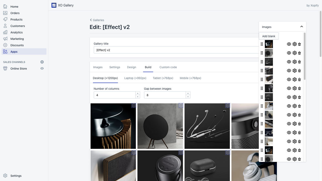Hide the third image using its eye icon
Screen dimensions: 322x181
[x=289, y=62]
